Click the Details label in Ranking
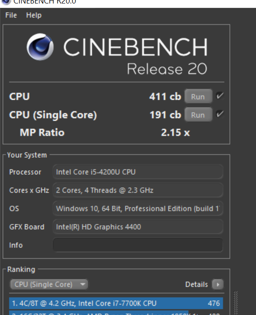 click(x=196, y=285)
